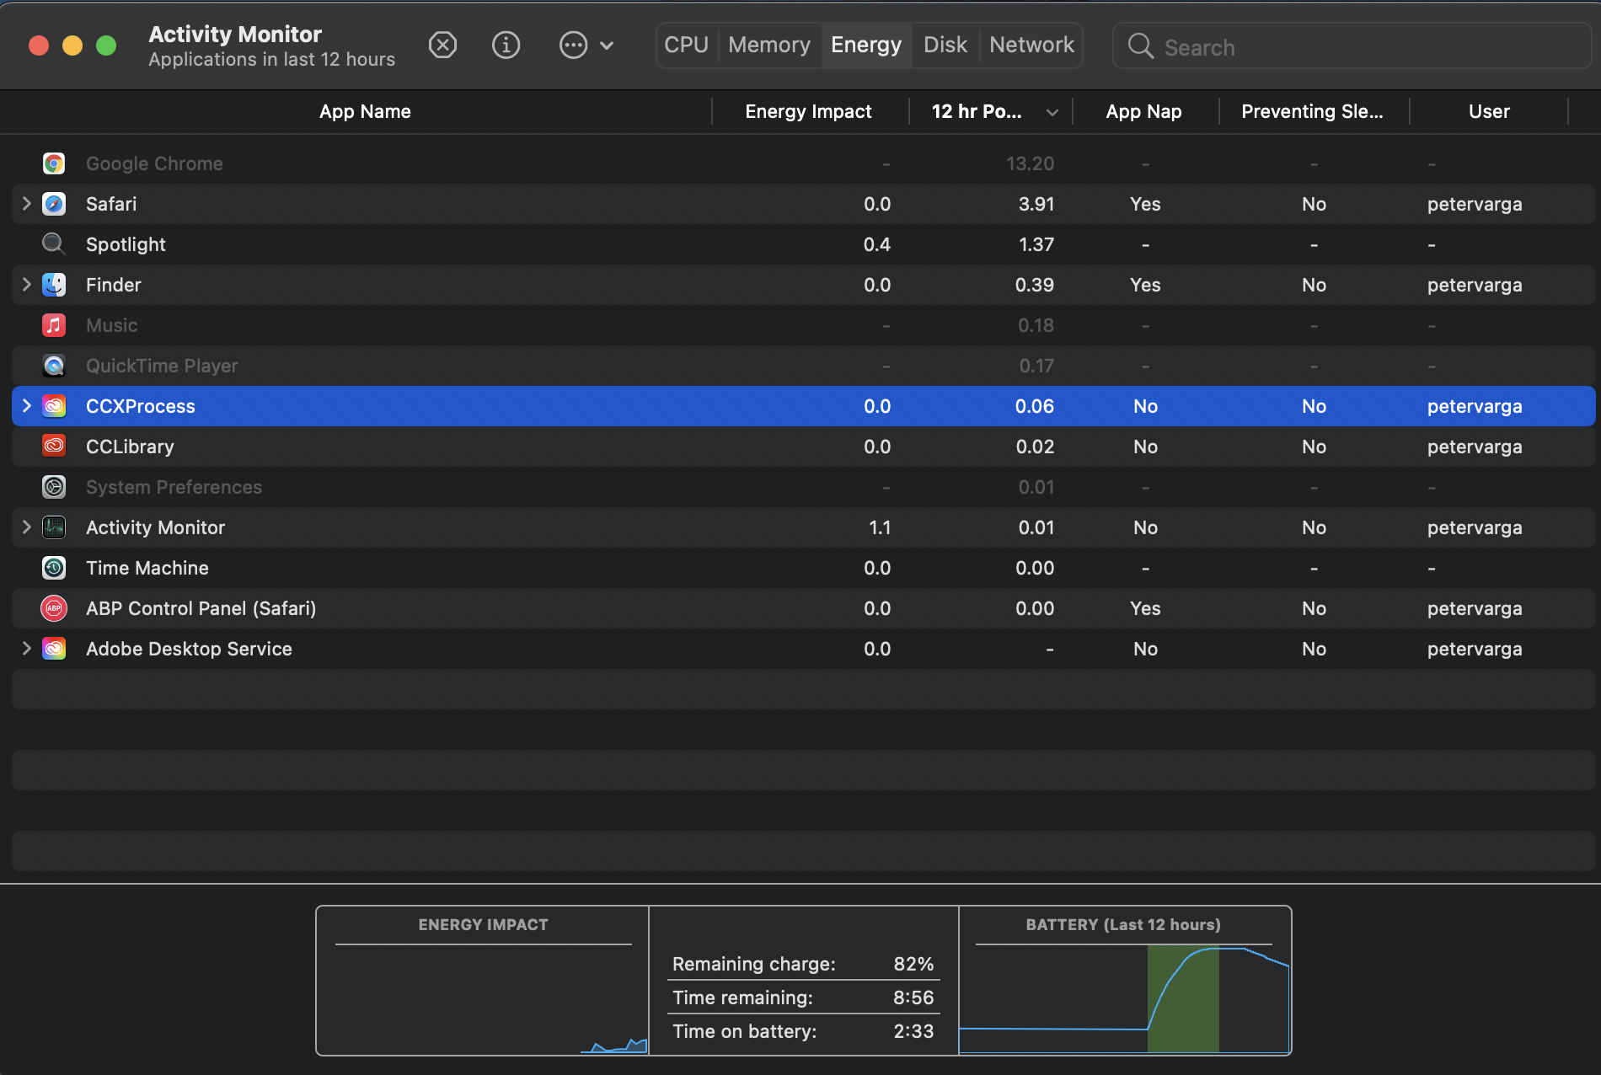Click Safari's 3.91 power value
This screenshot has height=1075, width=1601.
pyautogui.click(x=1036, y=204)
